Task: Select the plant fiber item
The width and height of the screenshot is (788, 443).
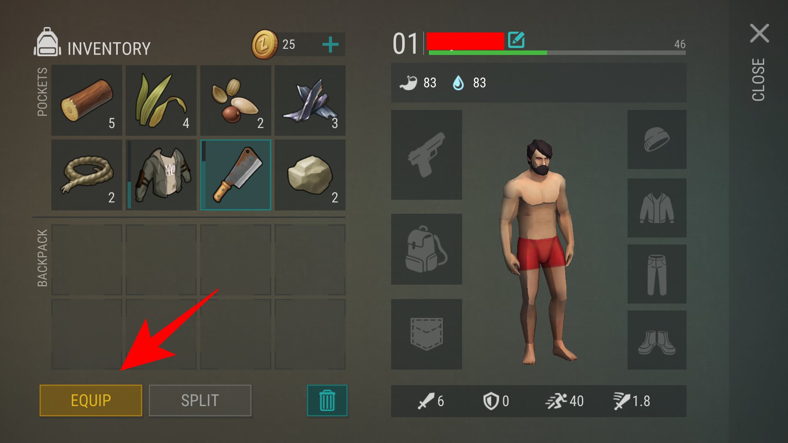Action: click(161, 100)
